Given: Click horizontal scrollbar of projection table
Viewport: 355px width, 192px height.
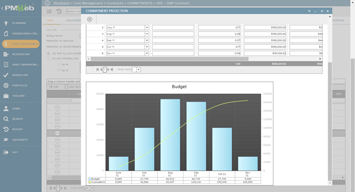Looking at the screenshot, I should (169, 59).
